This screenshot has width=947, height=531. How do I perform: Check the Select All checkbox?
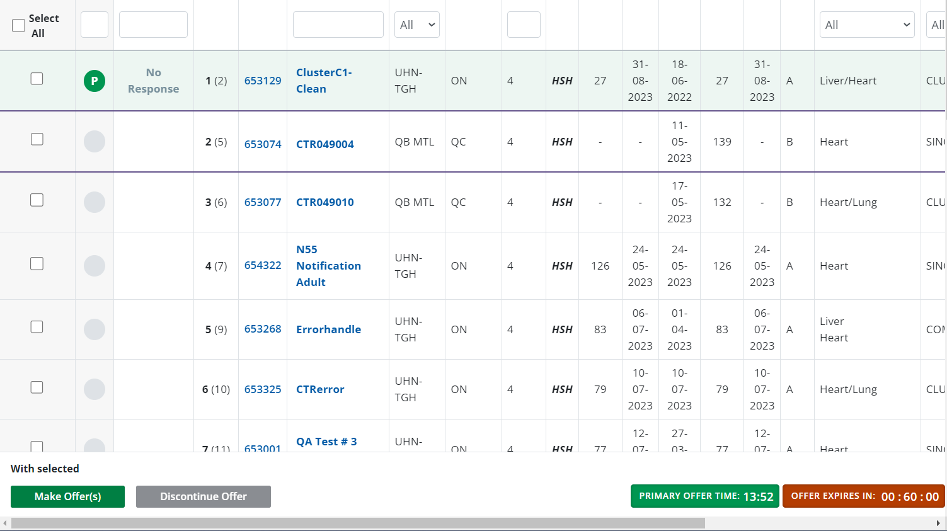19,25
